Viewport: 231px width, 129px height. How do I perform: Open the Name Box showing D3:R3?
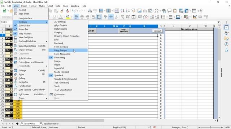[x=6, y=22]
